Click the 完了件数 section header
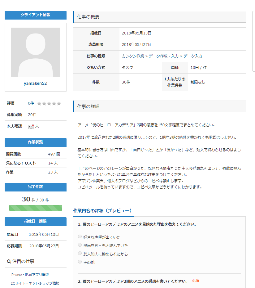This screenshot has height=288, width=255. 36,187
